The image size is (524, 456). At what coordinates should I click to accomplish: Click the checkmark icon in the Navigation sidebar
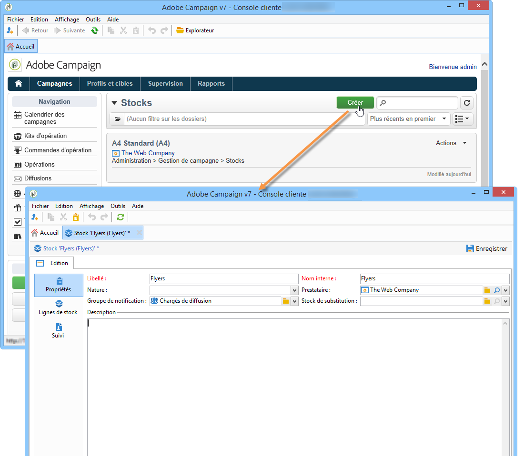point(17,222)
